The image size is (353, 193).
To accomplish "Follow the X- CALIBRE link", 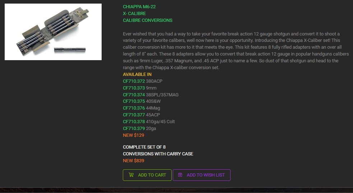I will click(x=134, y=14).
